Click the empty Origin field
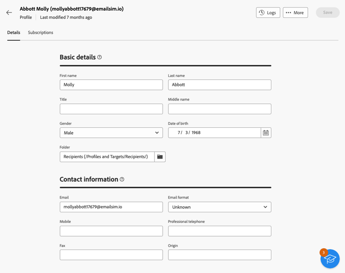The height and width of the screenshot is (273, 345). pos(219,255)
